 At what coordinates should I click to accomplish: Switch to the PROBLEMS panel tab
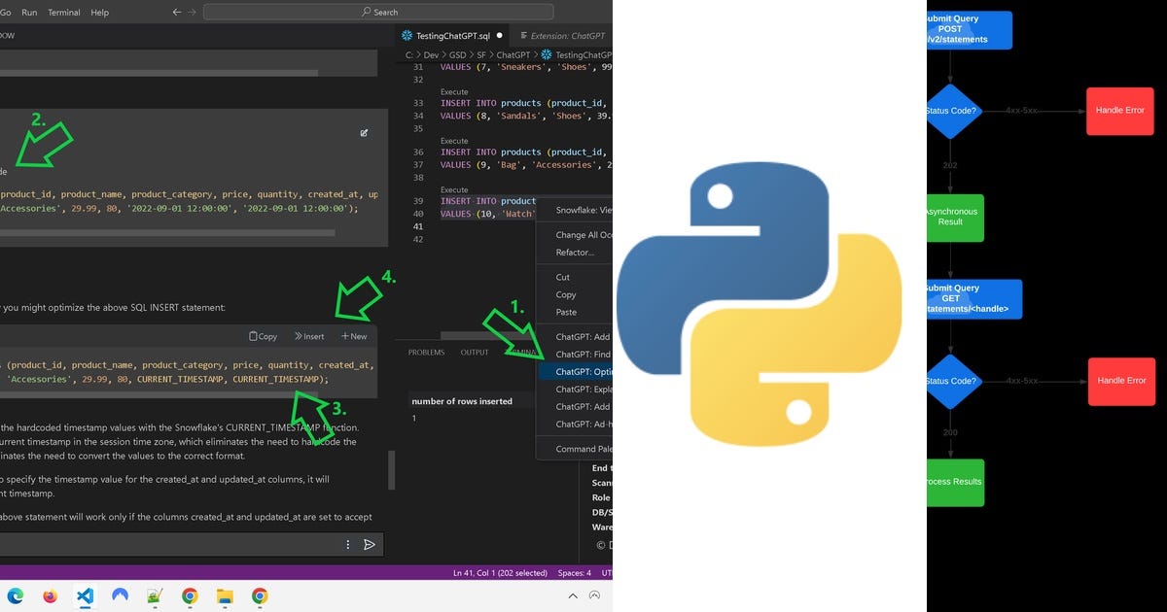point(426,353)
